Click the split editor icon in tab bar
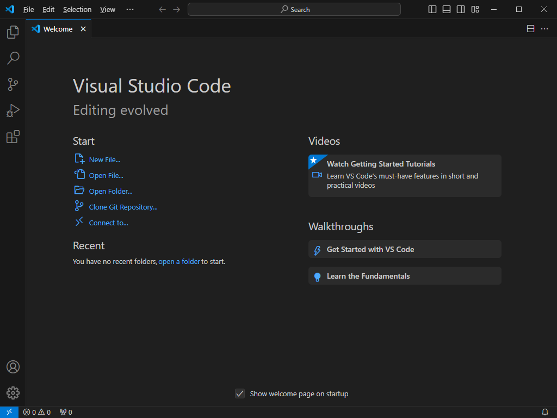Screen dimensions: 557x418 (531, 29)
